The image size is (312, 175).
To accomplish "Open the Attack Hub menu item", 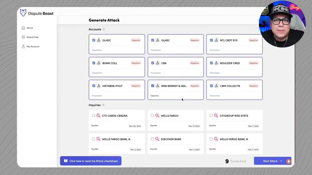I will (30, 37).
